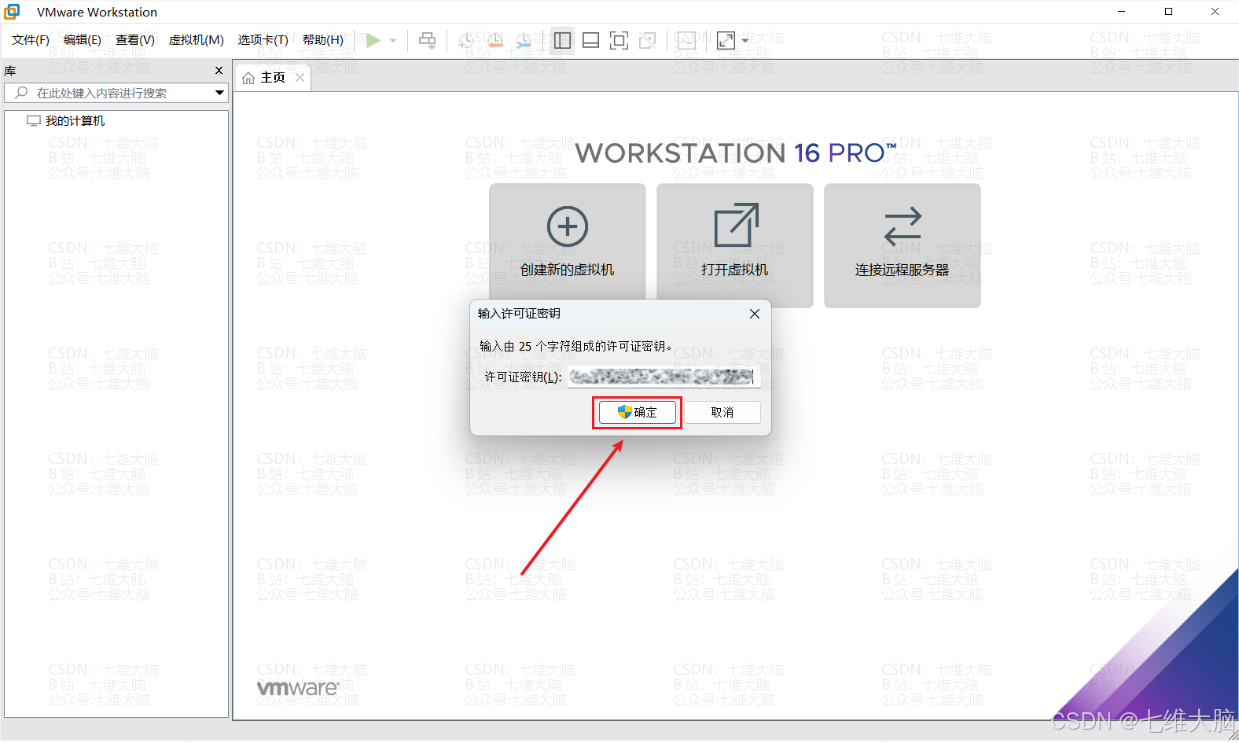The image size is (1239, 743).
Task: Click the 连接远程服务器 tile
Action: 903,245
